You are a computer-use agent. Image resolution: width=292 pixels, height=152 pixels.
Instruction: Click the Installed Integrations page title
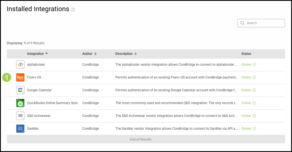click(38, 9)
